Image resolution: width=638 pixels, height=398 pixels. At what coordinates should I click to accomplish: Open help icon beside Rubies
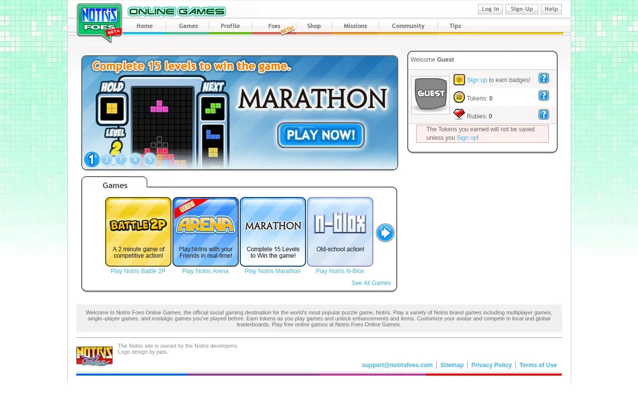tap(544, 114)
